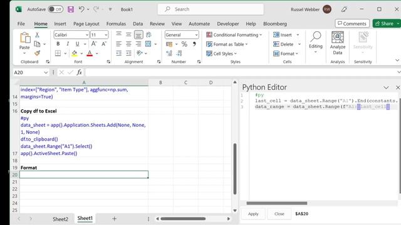401x225 pixels.
Task: Click the Font Color red A icon
Action: point(90,53)
